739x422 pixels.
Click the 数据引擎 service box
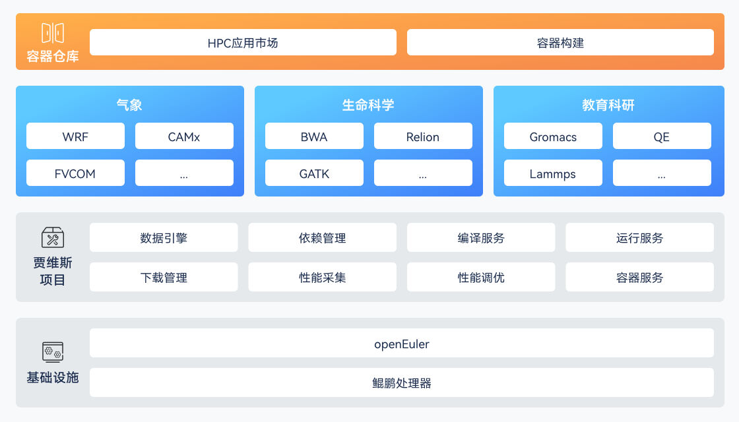click(x=164, y=237)
